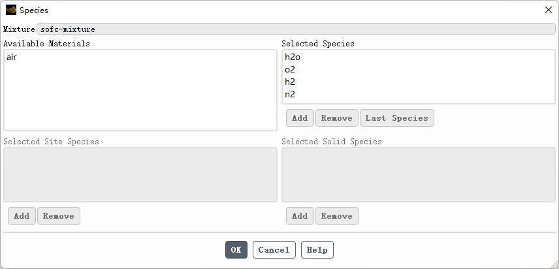Click the Ansys Fluent title bar icon
The height and width of the screenshot is (269, 559).
tap(11, 10)
